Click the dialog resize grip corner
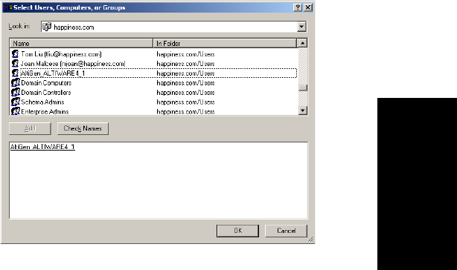The width and height of the screenshot is (457, 270). coord(310,240)
